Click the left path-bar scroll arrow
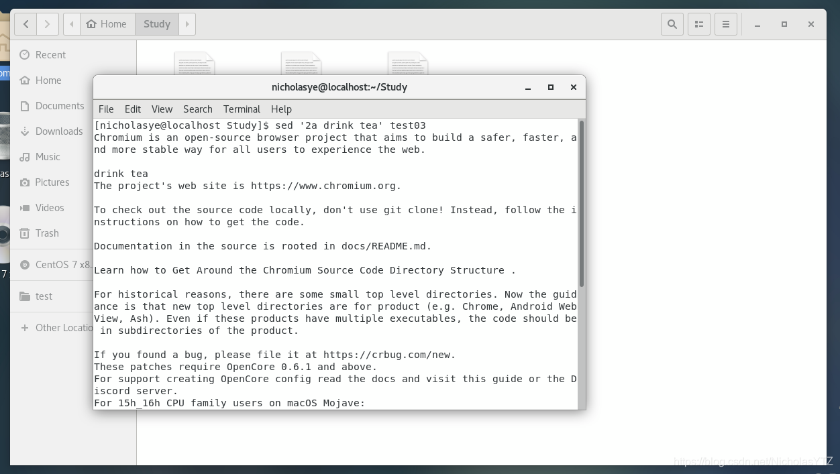The height and width of the screenshot is (474, 840). [72, 24]
